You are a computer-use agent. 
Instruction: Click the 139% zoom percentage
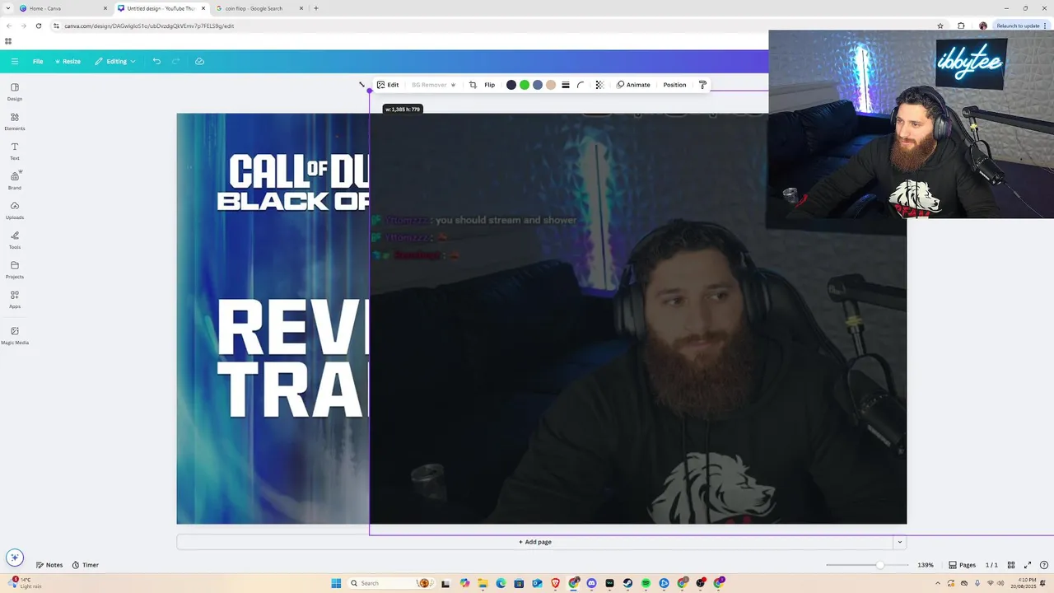tap(926, 565)
